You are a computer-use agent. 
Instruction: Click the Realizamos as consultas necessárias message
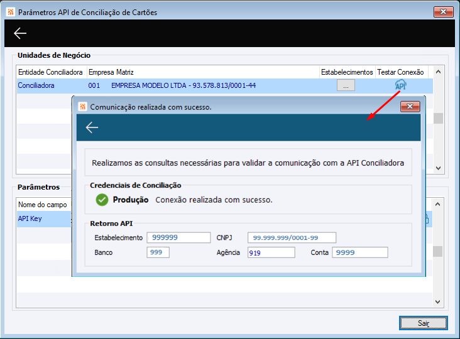(x=248, y=163)
